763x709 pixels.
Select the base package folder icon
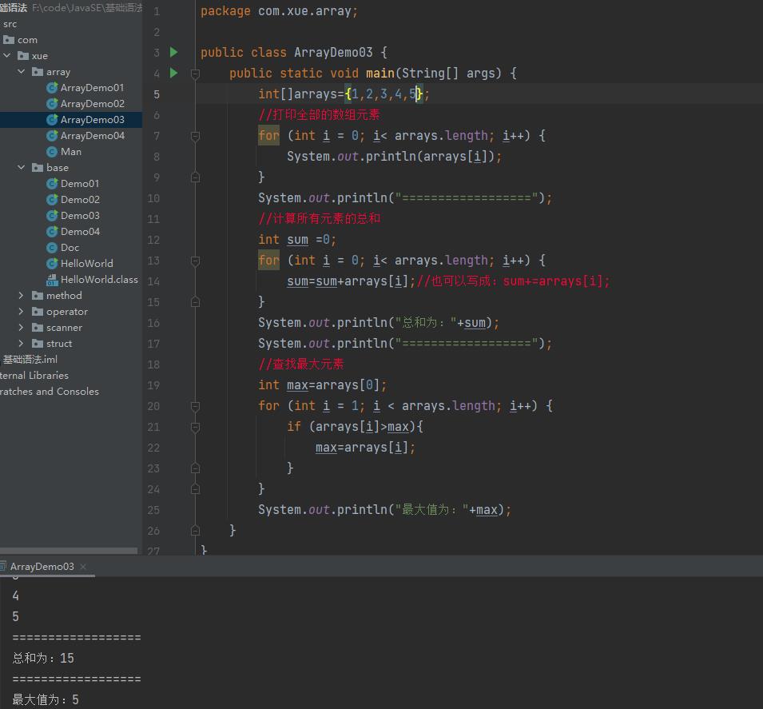[x=38, y=168]
